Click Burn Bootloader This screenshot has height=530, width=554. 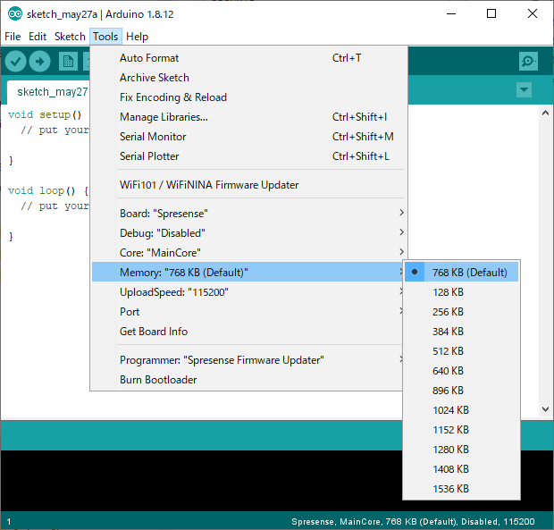coord(158,380)
